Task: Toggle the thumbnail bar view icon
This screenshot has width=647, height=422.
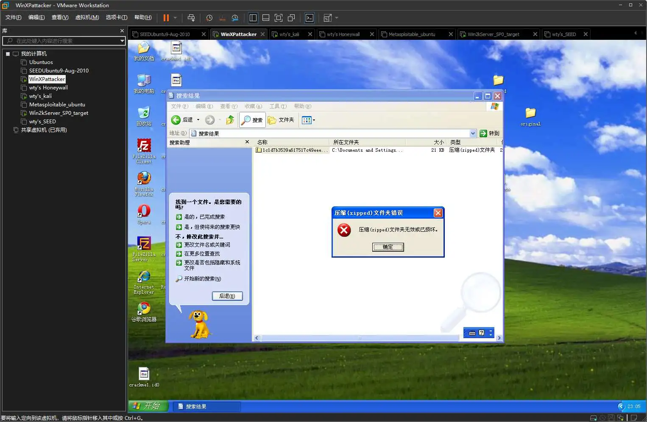Action: 266,18
